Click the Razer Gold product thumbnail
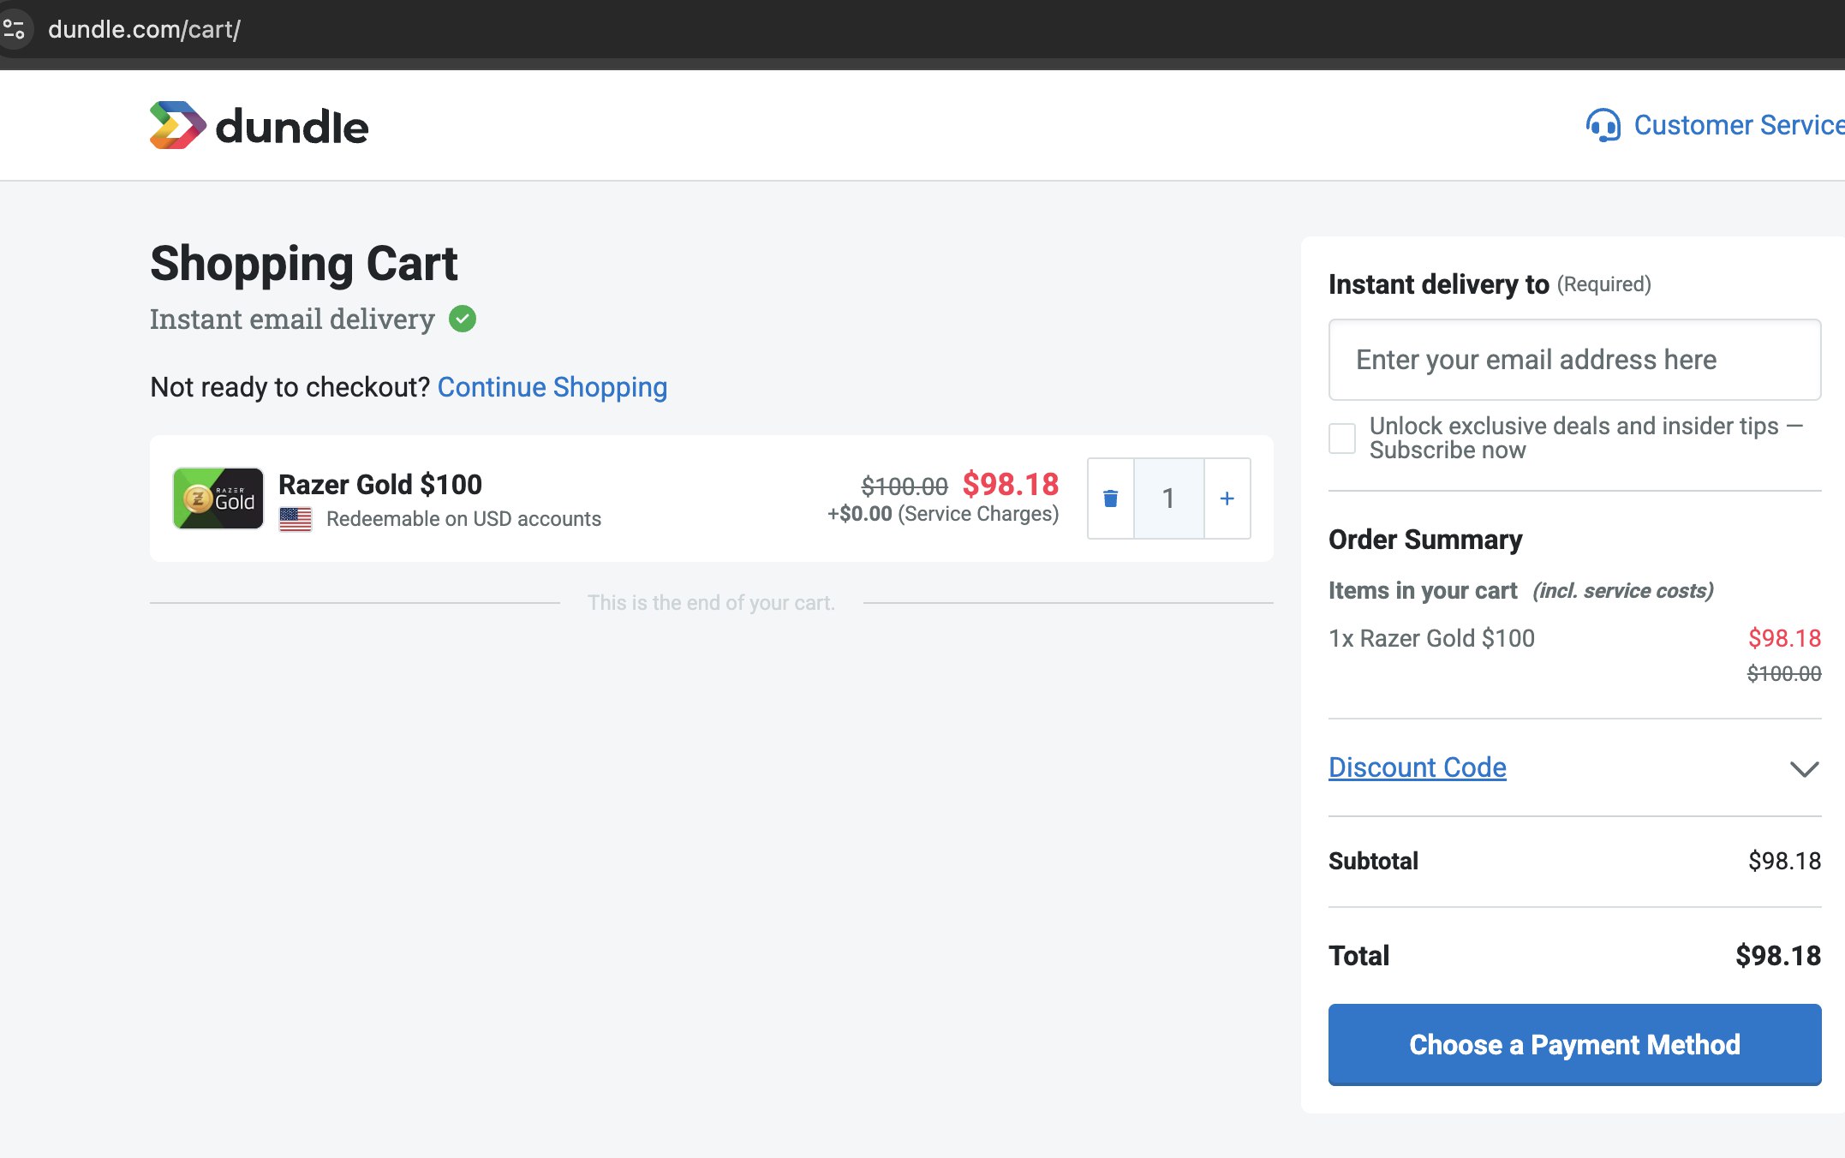 pos(218,498)
